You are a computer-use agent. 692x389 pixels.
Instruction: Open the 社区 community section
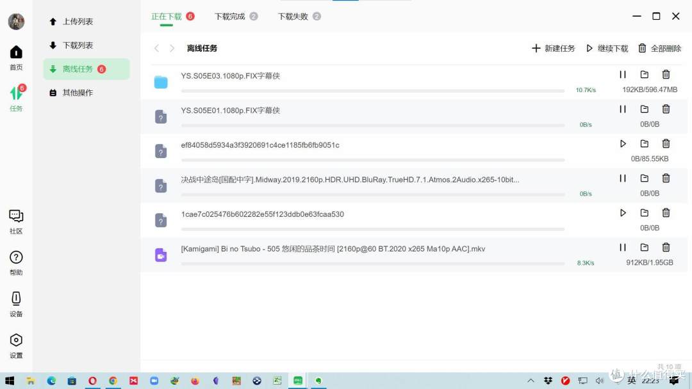point(16,221)
